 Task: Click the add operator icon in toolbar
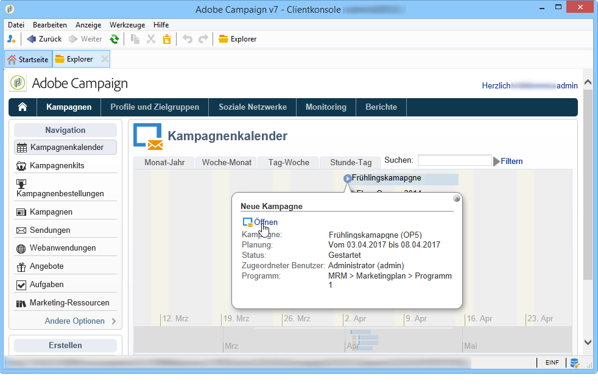[x=12, y=39]
